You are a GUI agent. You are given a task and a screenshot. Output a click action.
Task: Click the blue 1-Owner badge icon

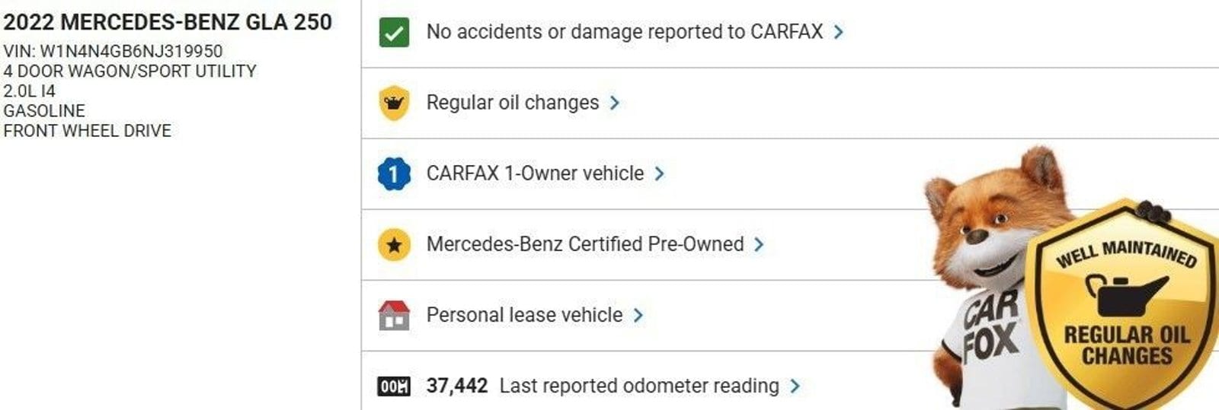(x=394, y=174)
